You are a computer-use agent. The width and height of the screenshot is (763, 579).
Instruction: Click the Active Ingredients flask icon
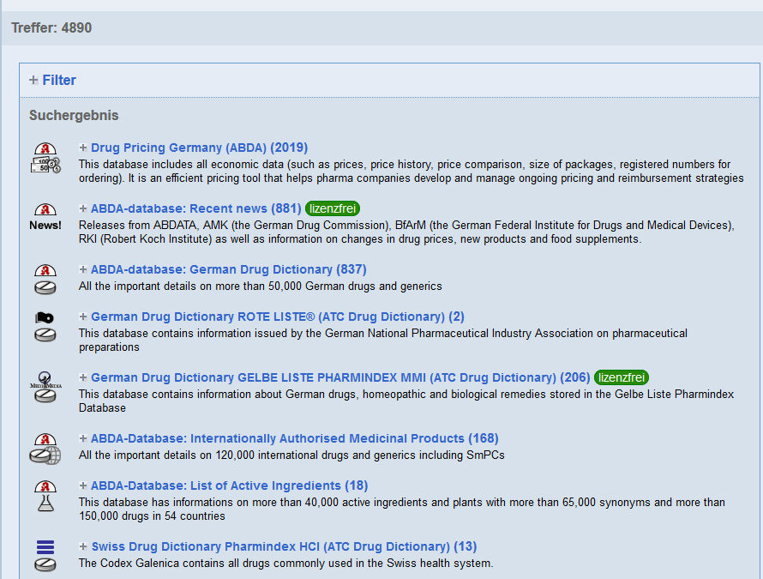coord(45,496)
